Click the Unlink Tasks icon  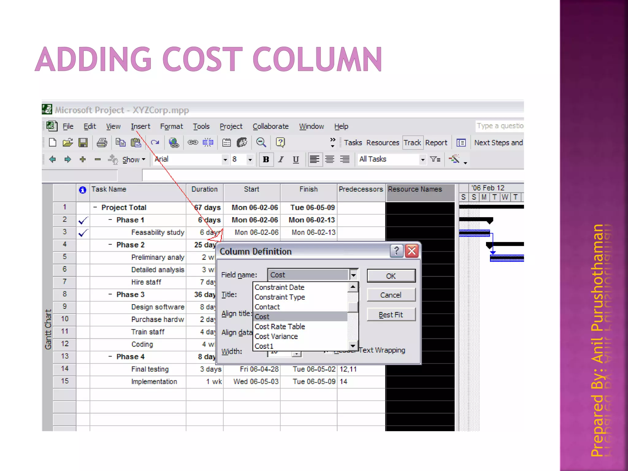pyautogui.click(x=208, y=143)
